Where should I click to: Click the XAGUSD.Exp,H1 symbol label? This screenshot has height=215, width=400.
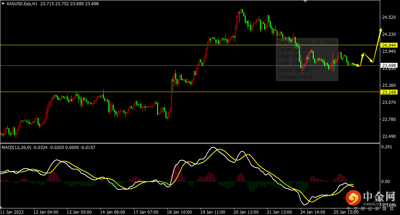click(x=22, y=3)
